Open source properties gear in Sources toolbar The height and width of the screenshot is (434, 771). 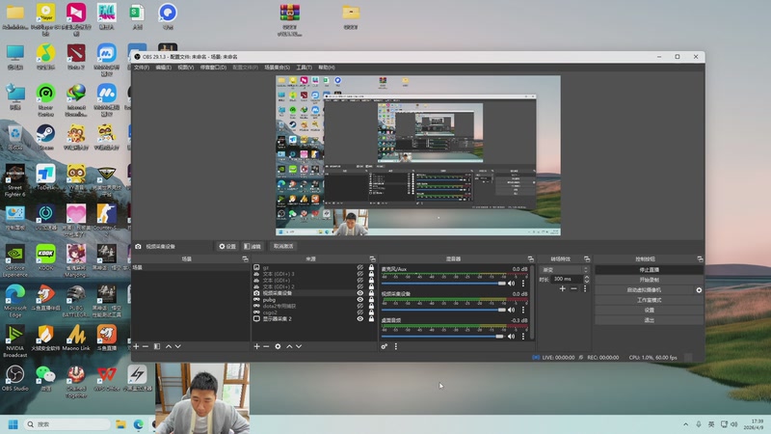pyautogui.click(x=278, y=346)
